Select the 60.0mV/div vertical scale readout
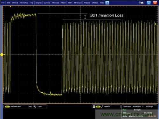The width and height of the screenshot is (159, 119). pyautogui.click(x=16, y=107)
